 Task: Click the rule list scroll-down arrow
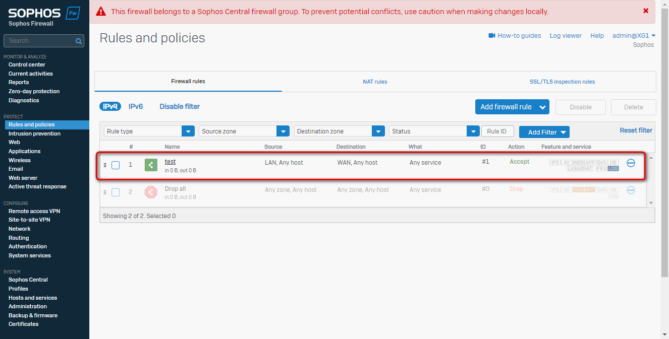coord(651,202)
